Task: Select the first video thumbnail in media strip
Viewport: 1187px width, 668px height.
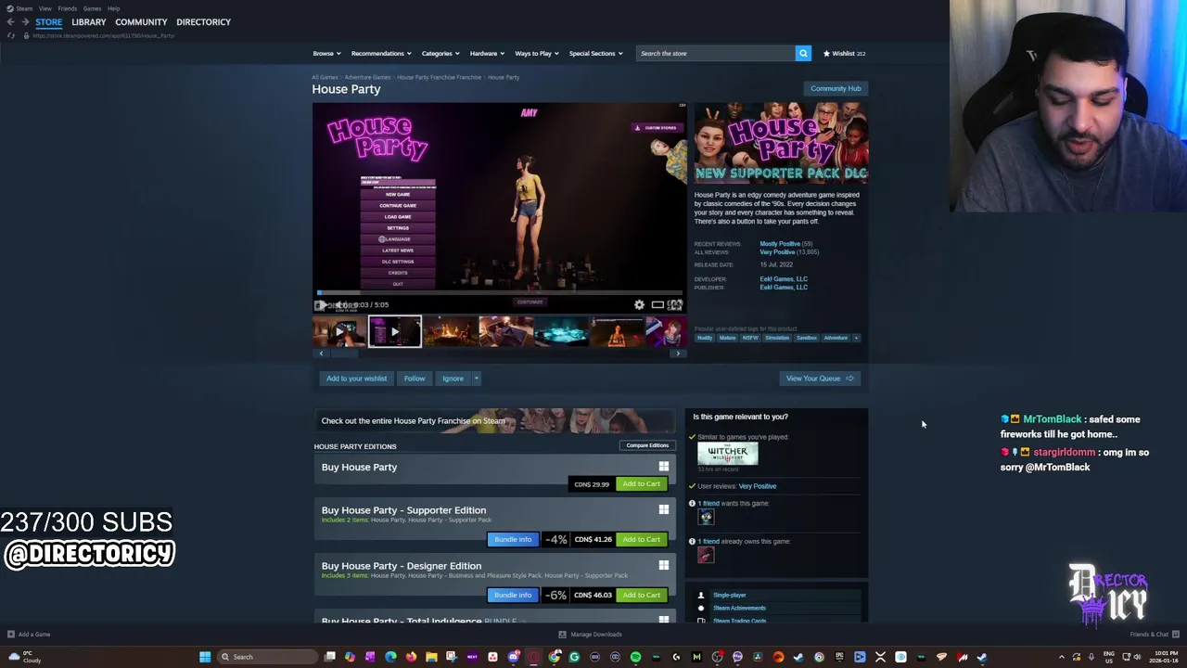Action: (x=338, y=331)
